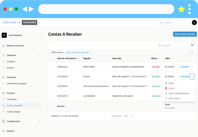Open Painel de Controle from sidebar
This screenshot has height=137, width=198.
tap(15, 46)
